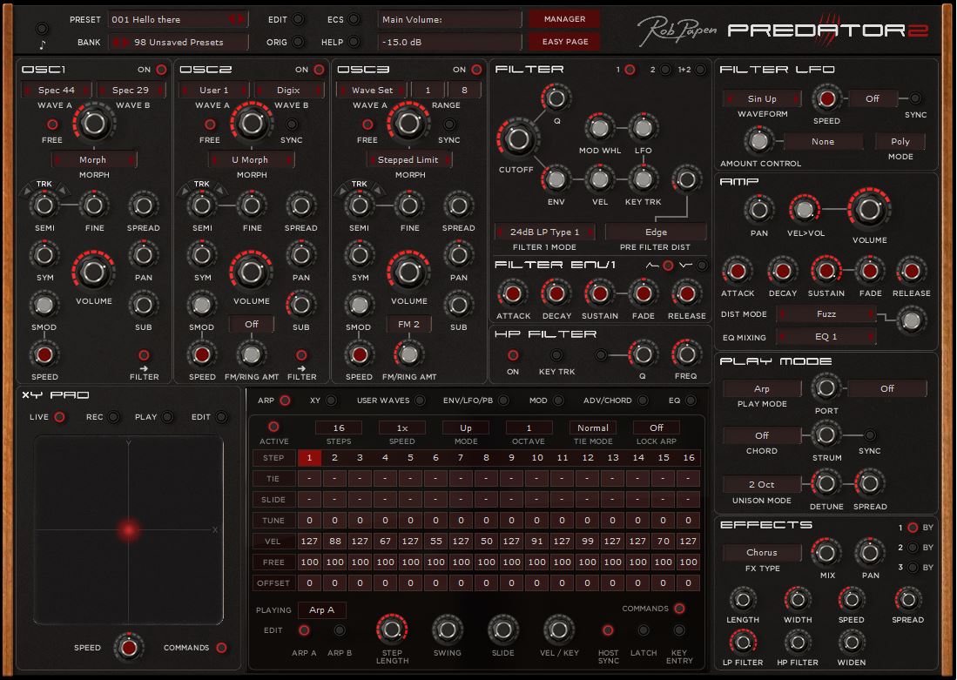The height and width of the screenshot is (680, 957).
Task: Click the Filter Env Attack knob
Action: (x=513, y=293)
